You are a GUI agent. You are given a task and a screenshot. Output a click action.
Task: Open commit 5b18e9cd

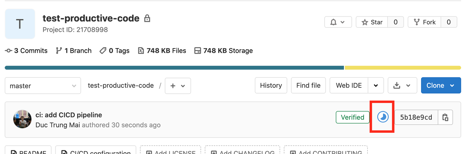(x=416, y=117)
